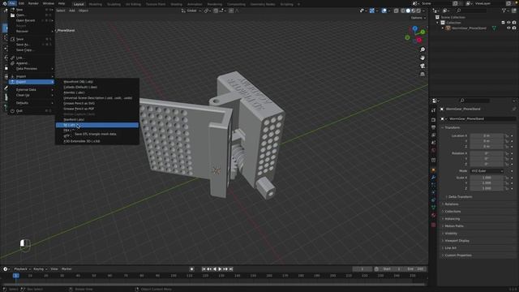The height and width of the screenshot is (292, 519).
Task: Hide WormGear_PhoneStand object eye icon
Action: (508, 28)
